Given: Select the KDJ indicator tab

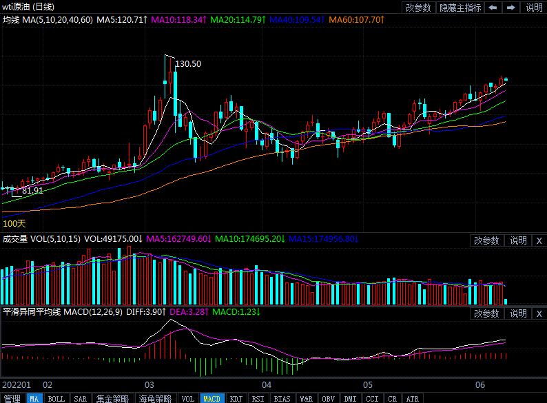Looking at the screenshot, I should (x=236, y=398).
